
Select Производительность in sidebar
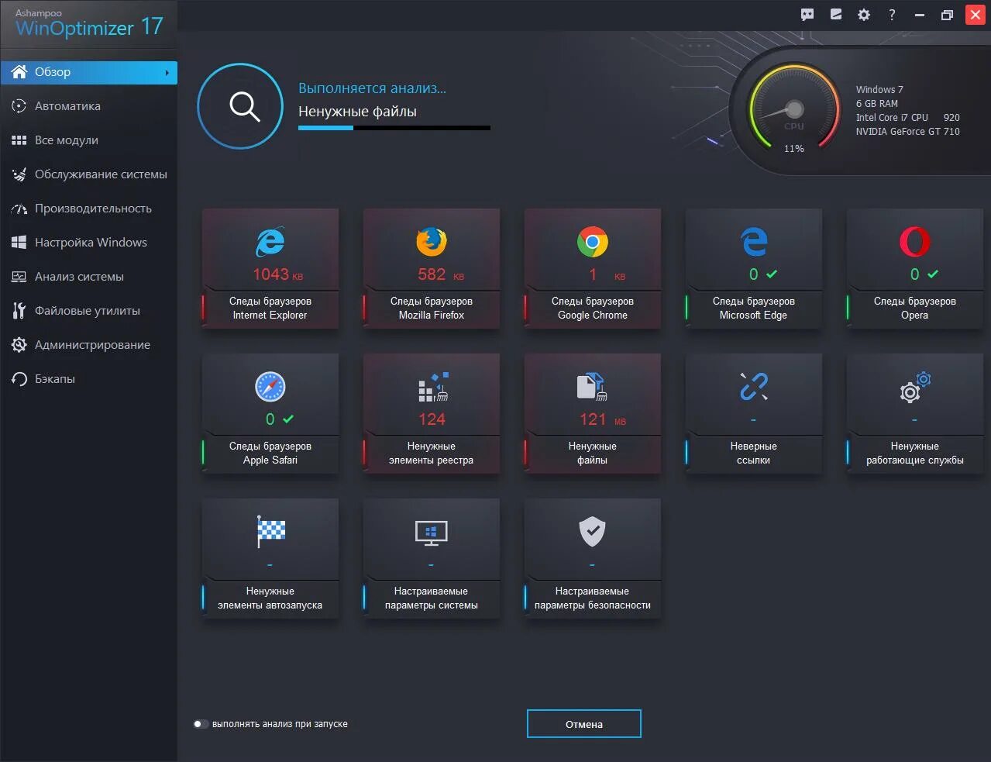(88, 209)
